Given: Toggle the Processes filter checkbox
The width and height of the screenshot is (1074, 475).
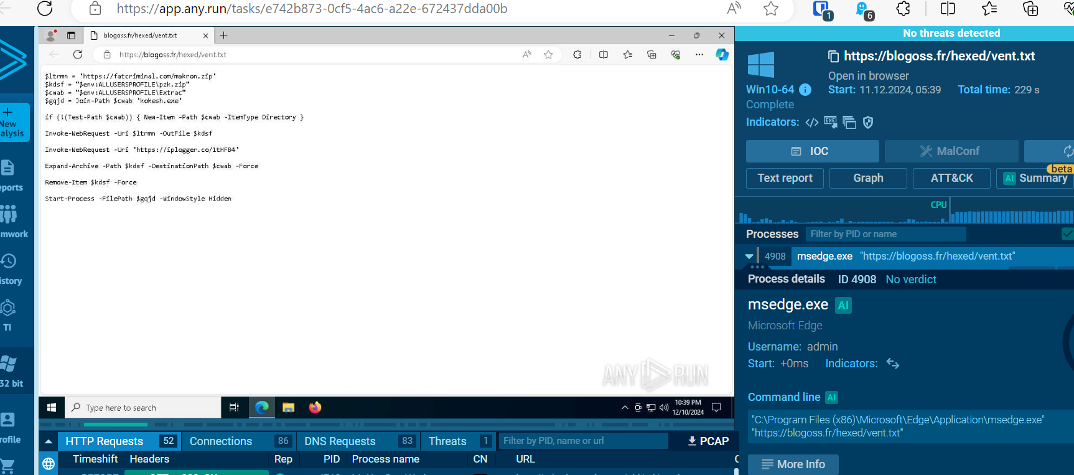Looking at the screenshot, I should 1068,234.
